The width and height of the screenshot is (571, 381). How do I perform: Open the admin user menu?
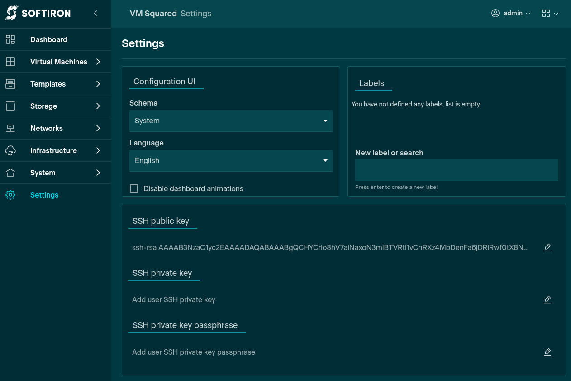click(x=510, y=14)
